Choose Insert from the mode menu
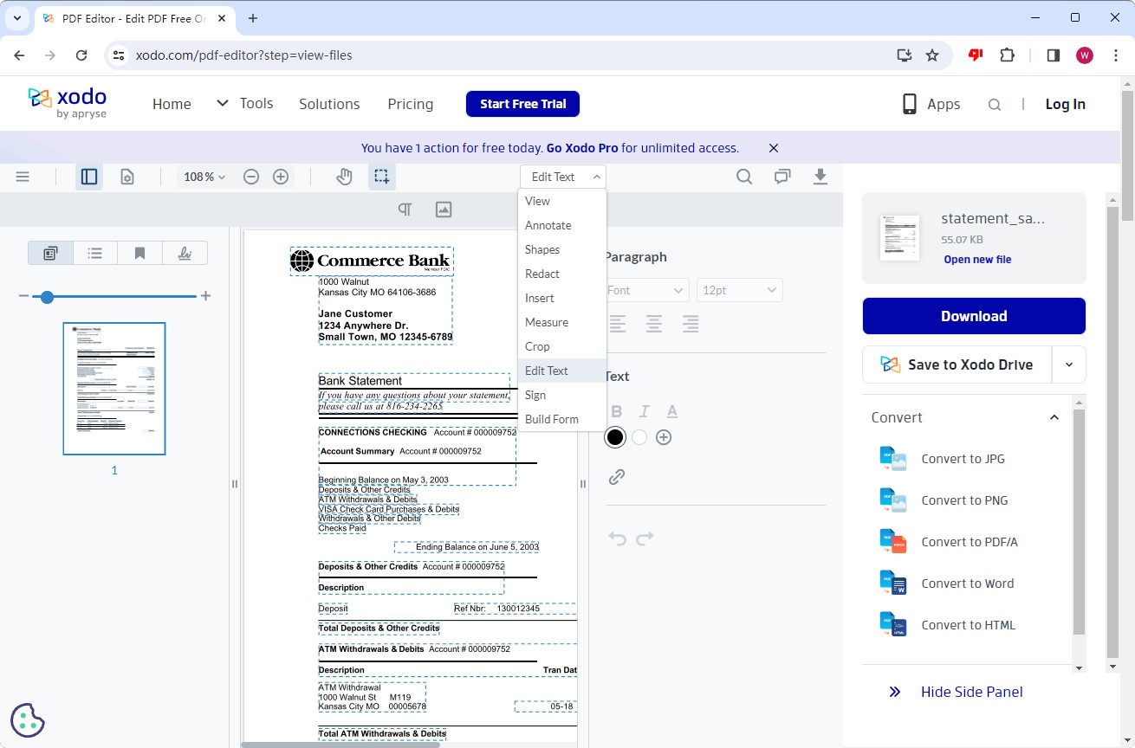The image size is (1135, 748). (562, 298)
